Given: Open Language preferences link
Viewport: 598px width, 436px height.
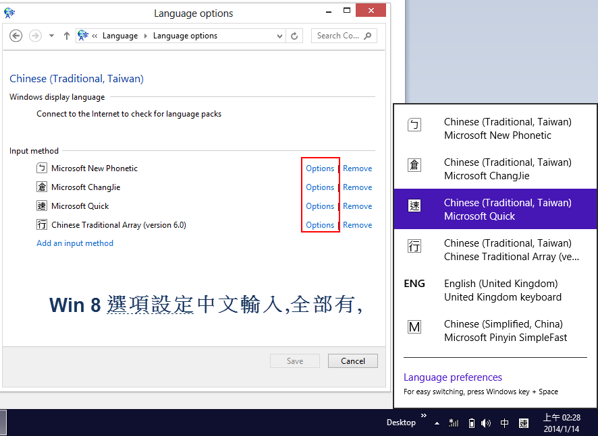Looking at the screenshot, I should 453,377.
